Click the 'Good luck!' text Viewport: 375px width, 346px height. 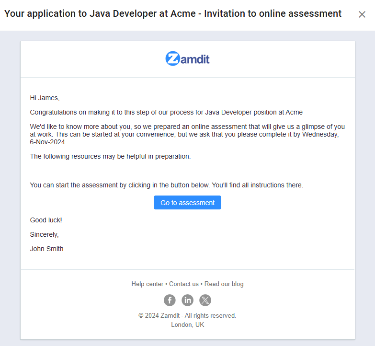(46, 220)
